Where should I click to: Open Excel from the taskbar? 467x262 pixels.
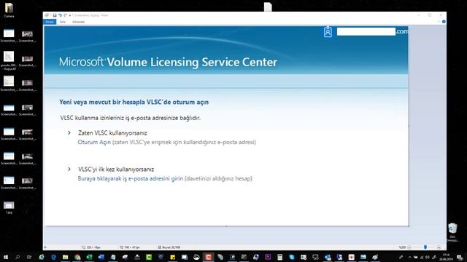pos(89,257)
